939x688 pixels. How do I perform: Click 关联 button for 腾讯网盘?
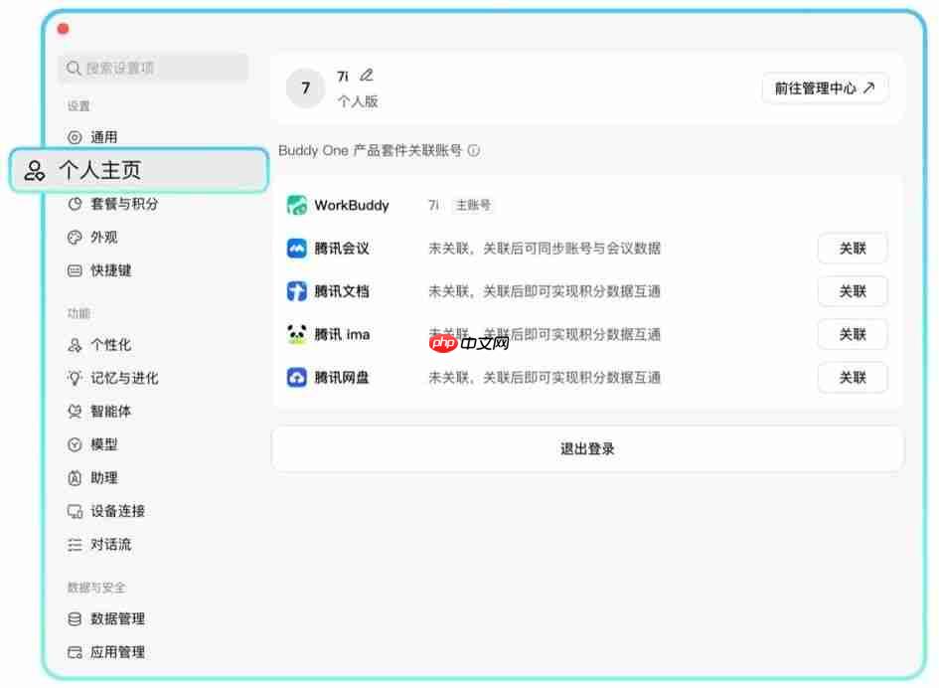coord(853,378)
